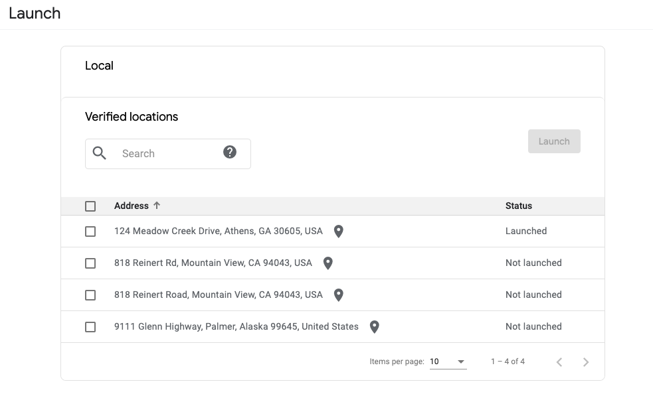Click the Status column header
Screen dimensions: 653x396
518,206
